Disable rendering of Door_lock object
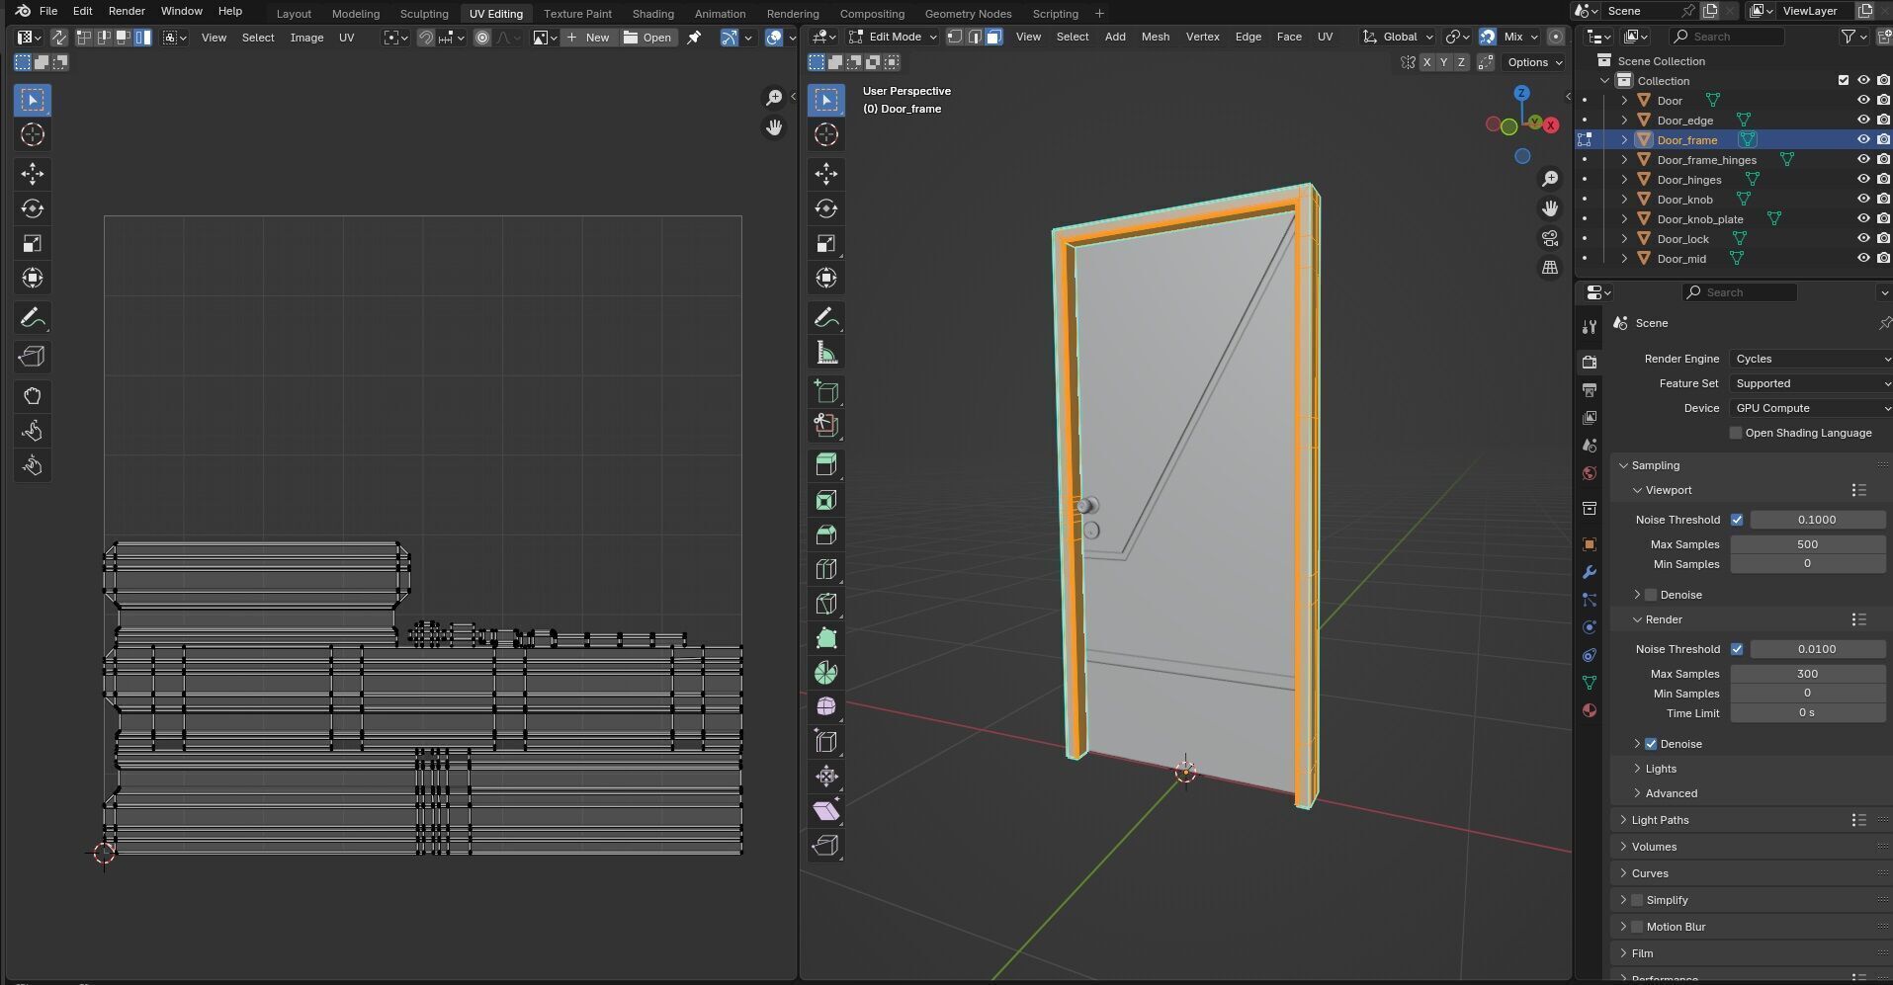Screen dimensions: 1893x985 1883,238
